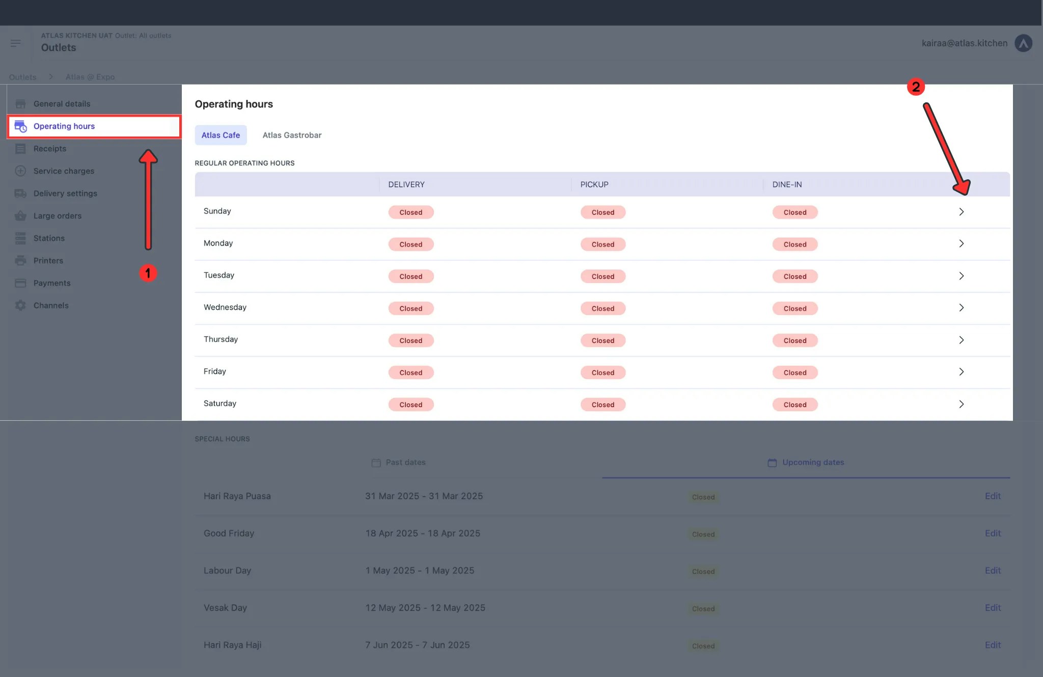
Task: Open the Stations section icon
Action: [20, 238]
